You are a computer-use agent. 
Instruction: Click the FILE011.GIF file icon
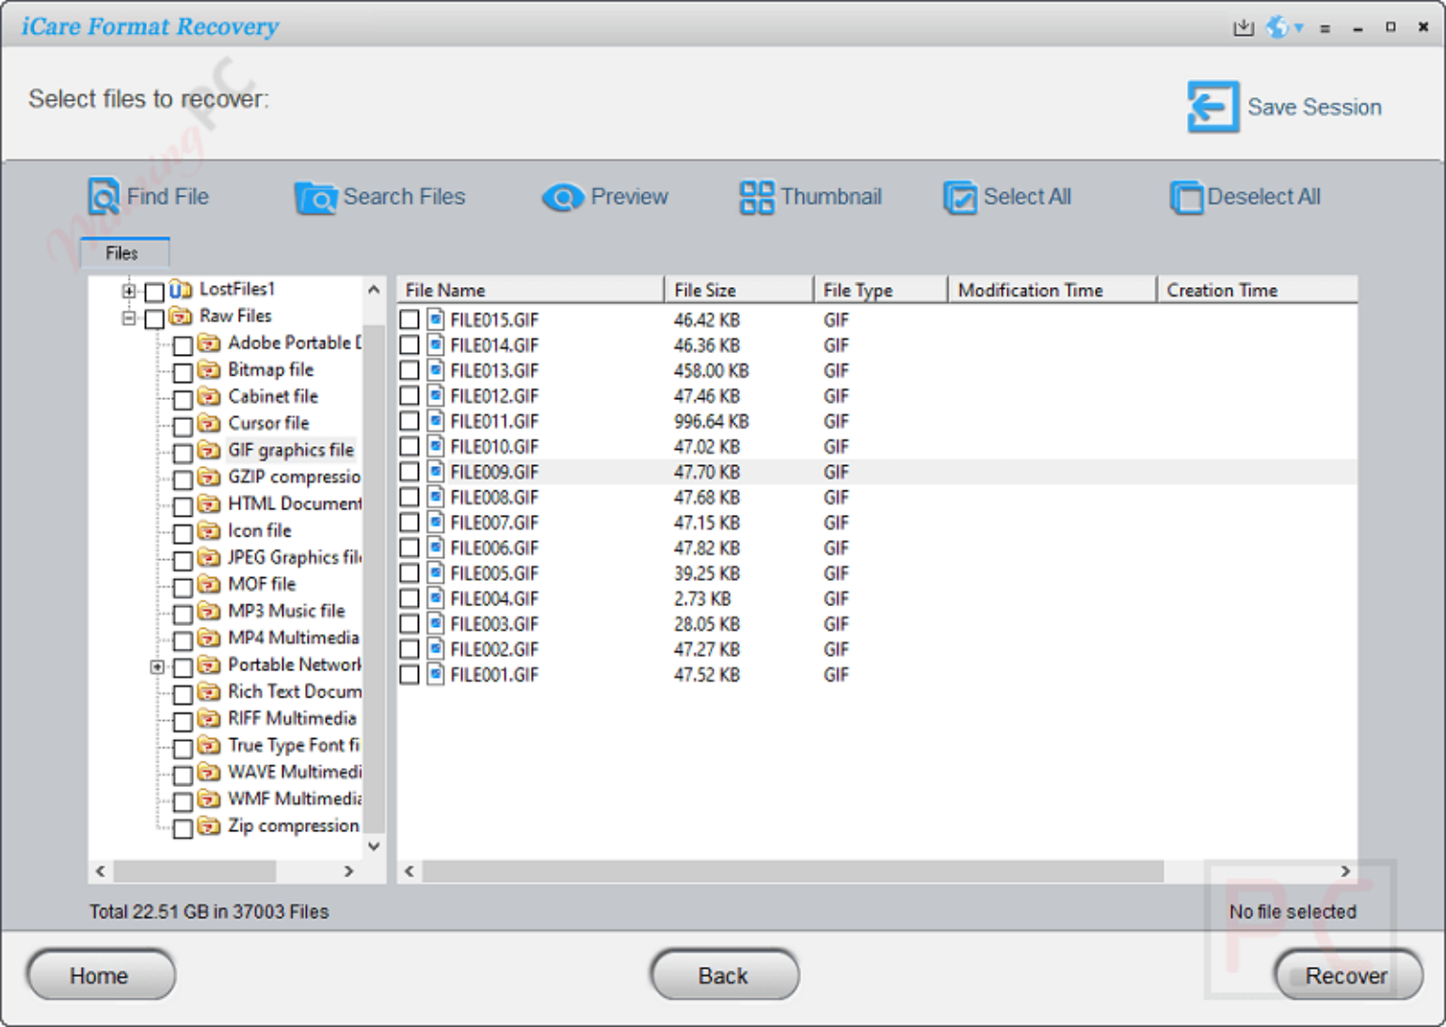coord(436,421)
